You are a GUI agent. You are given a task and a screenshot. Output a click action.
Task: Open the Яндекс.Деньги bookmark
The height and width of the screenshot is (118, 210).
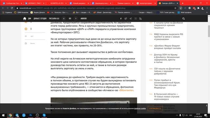pos(38,12)
